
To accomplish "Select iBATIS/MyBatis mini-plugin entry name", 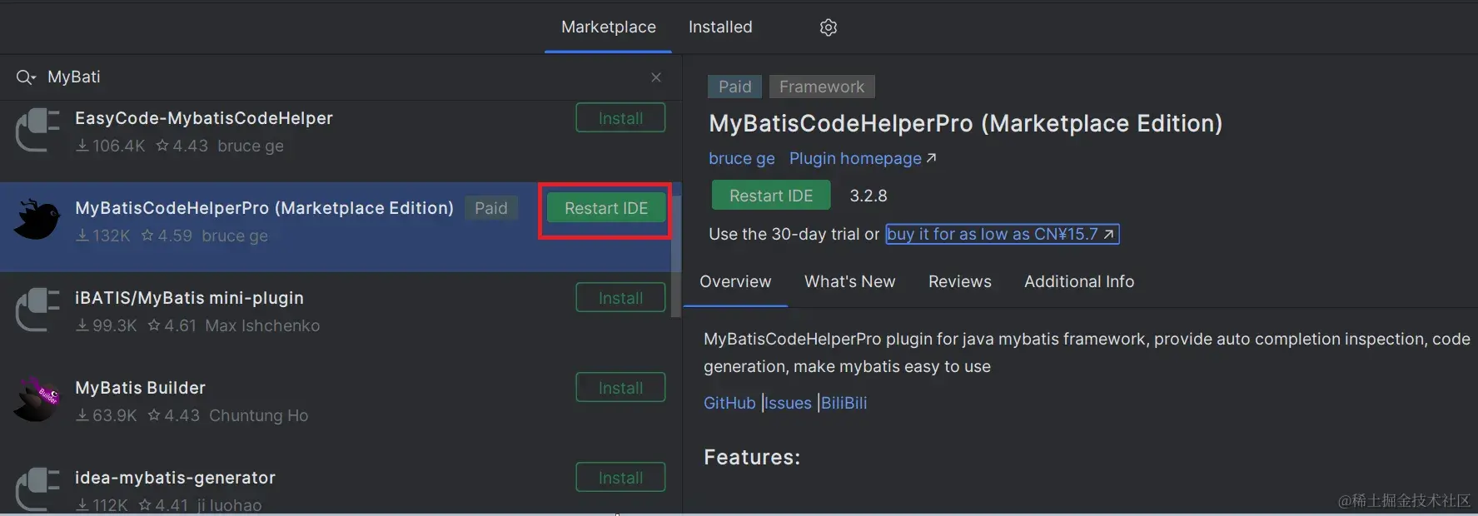I will pyautogui.click(x=190, y=298).
